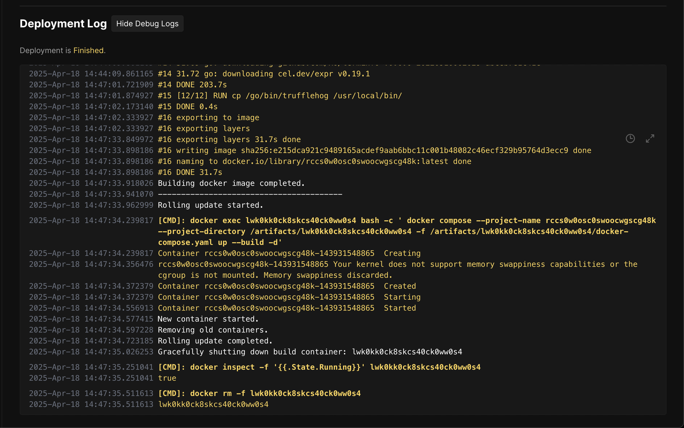Click the yellow 'Finished' status text
Viewport: 684px width, 428px height.
coord(88,50)
